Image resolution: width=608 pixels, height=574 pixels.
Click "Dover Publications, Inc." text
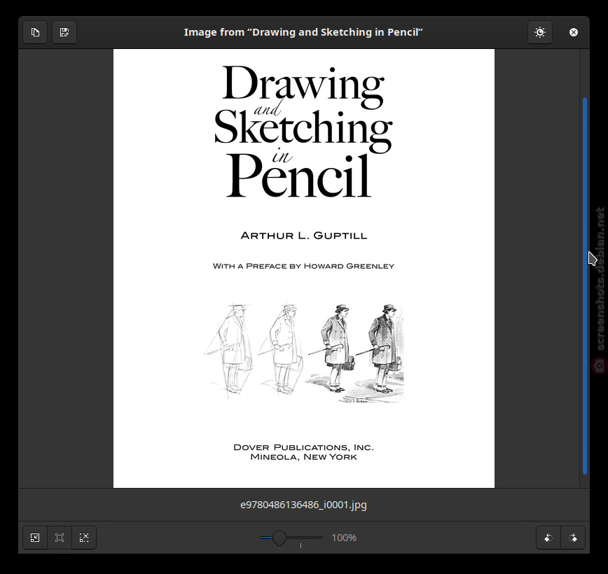303,447
